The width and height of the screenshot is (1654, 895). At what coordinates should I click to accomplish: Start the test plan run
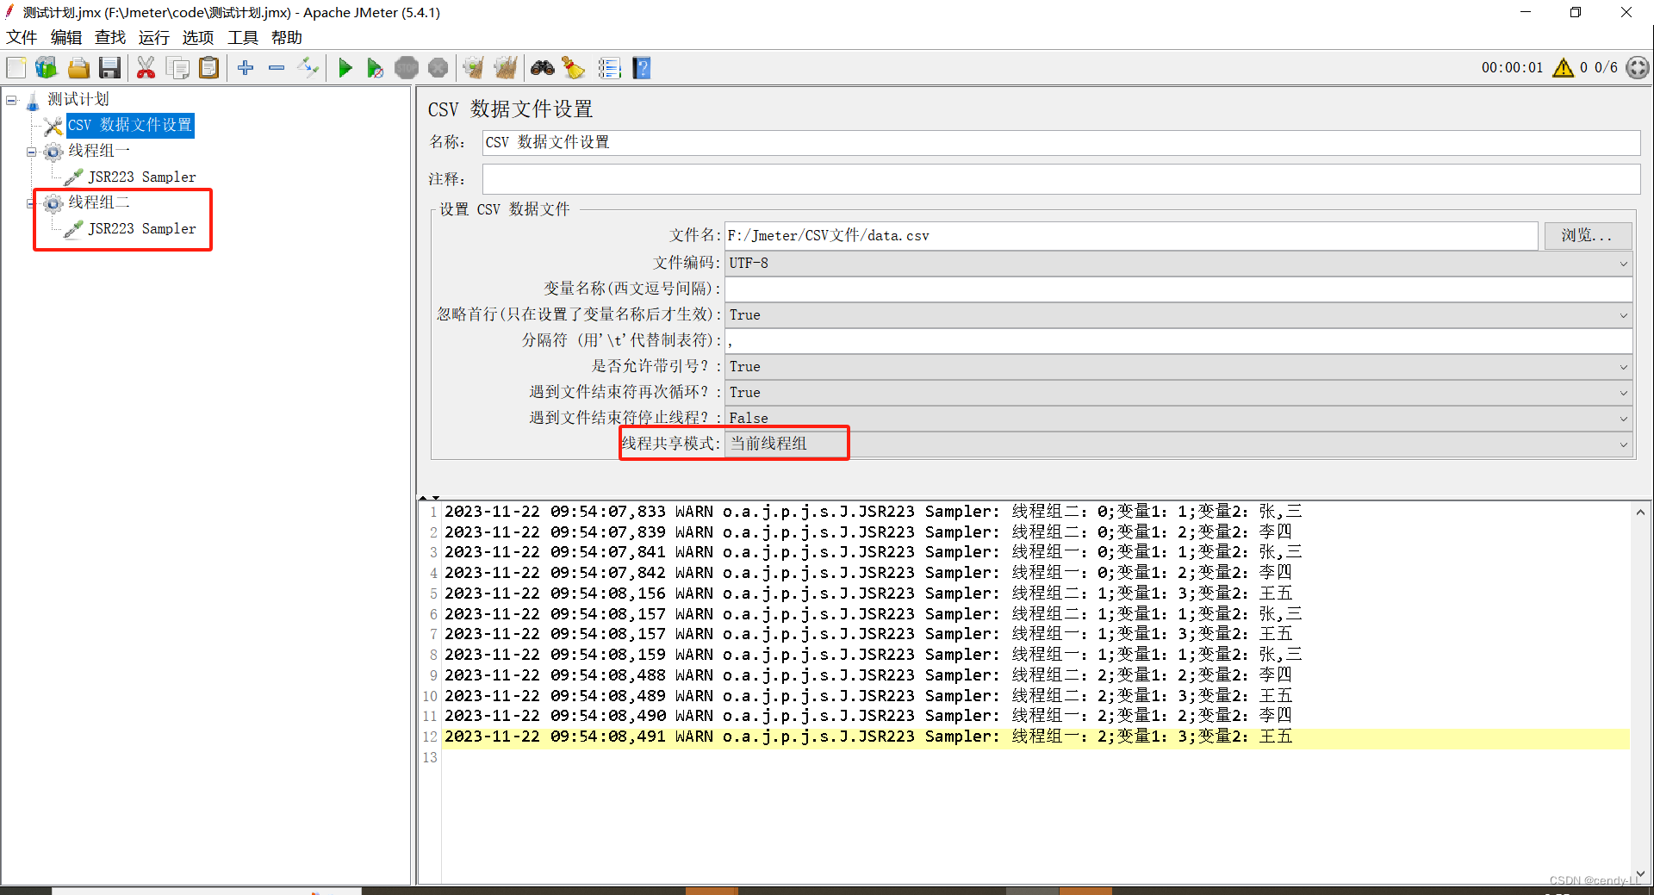345,67
